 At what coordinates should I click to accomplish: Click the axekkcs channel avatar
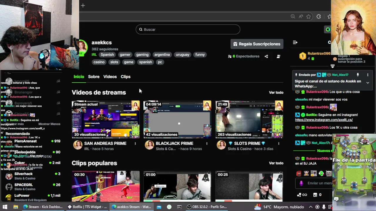tap(82, 47)
